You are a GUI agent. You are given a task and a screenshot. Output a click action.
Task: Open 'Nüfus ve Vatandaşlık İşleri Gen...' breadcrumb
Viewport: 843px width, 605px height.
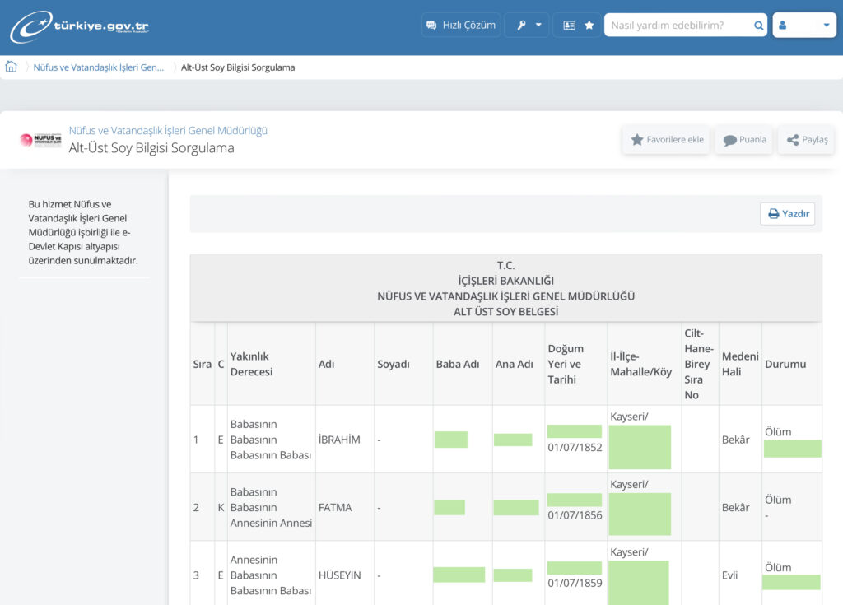pos(99,67)
